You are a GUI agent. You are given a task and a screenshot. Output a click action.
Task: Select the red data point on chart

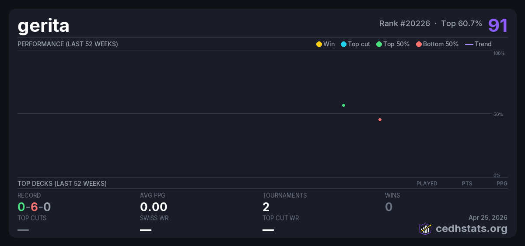click(x=380, y=120)
